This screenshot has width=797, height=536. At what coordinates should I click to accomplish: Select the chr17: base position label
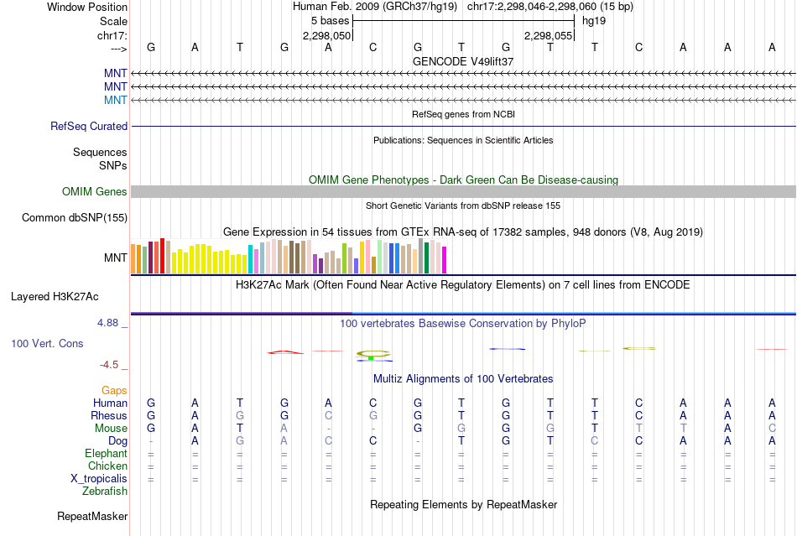pos(112,35)
